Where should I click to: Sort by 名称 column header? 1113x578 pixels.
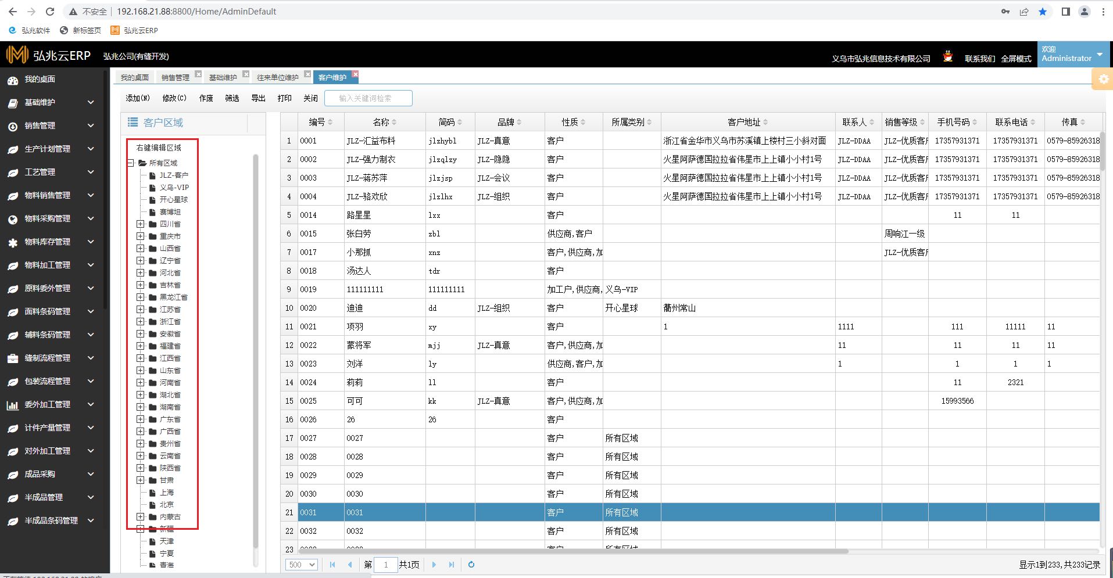click(x=385, y=122)
